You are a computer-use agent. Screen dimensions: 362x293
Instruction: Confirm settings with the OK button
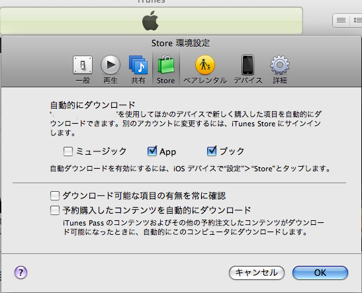(x=320, y=272)
